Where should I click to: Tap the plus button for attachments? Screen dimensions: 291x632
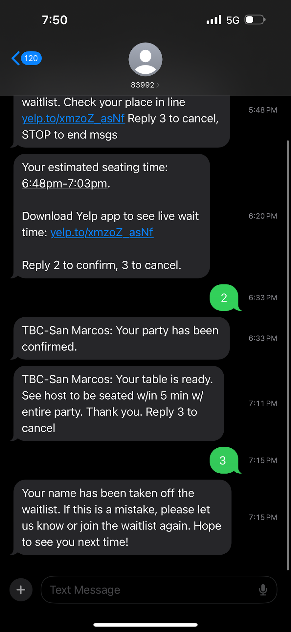[x=21, y=590]
